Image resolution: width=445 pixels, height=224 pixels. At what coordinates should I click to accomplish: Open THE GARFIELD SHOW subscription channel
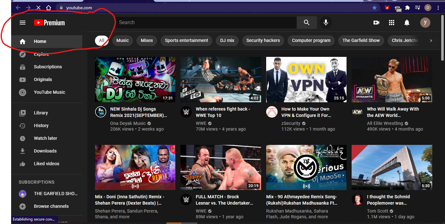click(47, 193)
